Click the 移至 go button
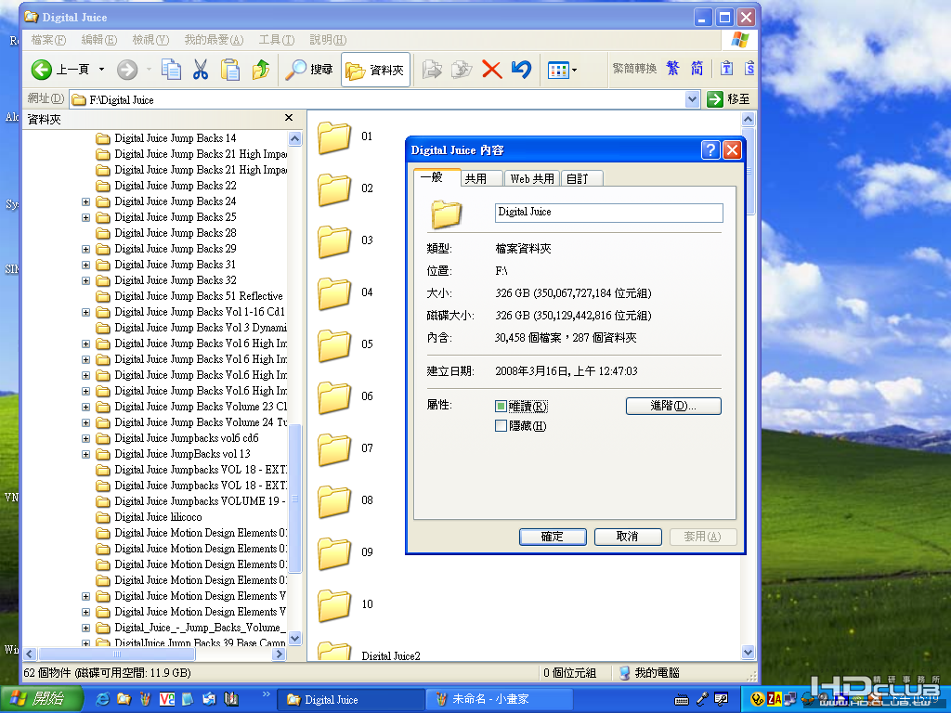This screenshot has width=951, height=713. [x=729, y=98]
